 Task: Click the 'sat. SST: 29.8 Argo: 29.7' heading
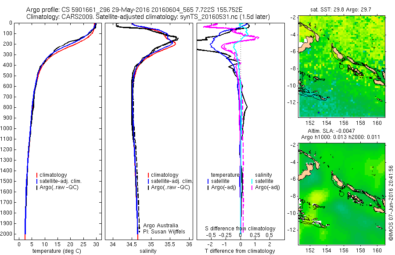[x=341, y=10]
